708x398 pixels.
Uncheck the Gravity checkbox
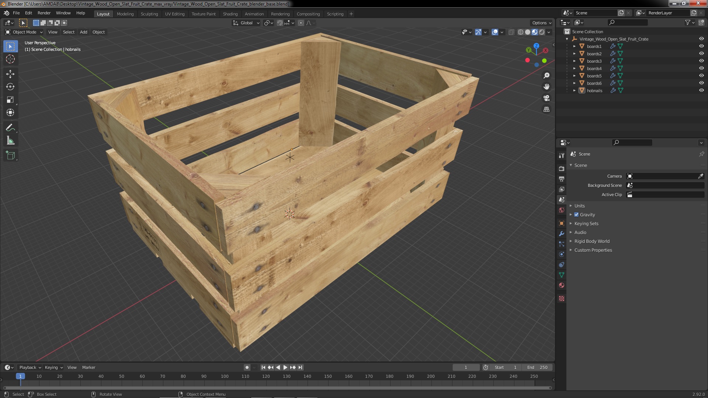(x=576, y=214)
